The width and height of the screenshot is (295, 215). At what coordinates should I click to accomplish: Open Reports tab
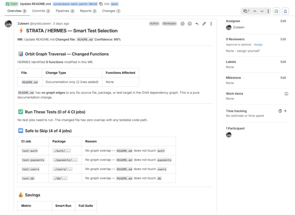pyautogui.click(x=88, y=11)
